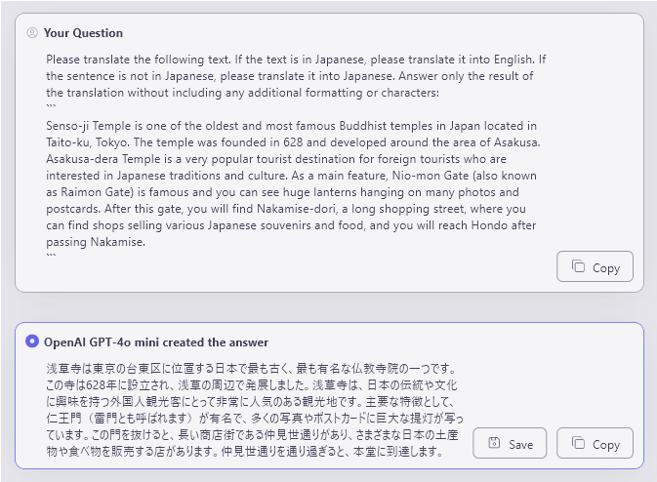657x482 pixels.
Task: Click the copy icon in the question card
Action: (578, 267)
